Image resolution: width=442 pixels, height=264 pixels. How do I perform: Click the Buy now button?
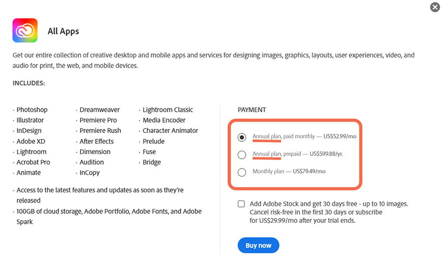coord(258,245)
